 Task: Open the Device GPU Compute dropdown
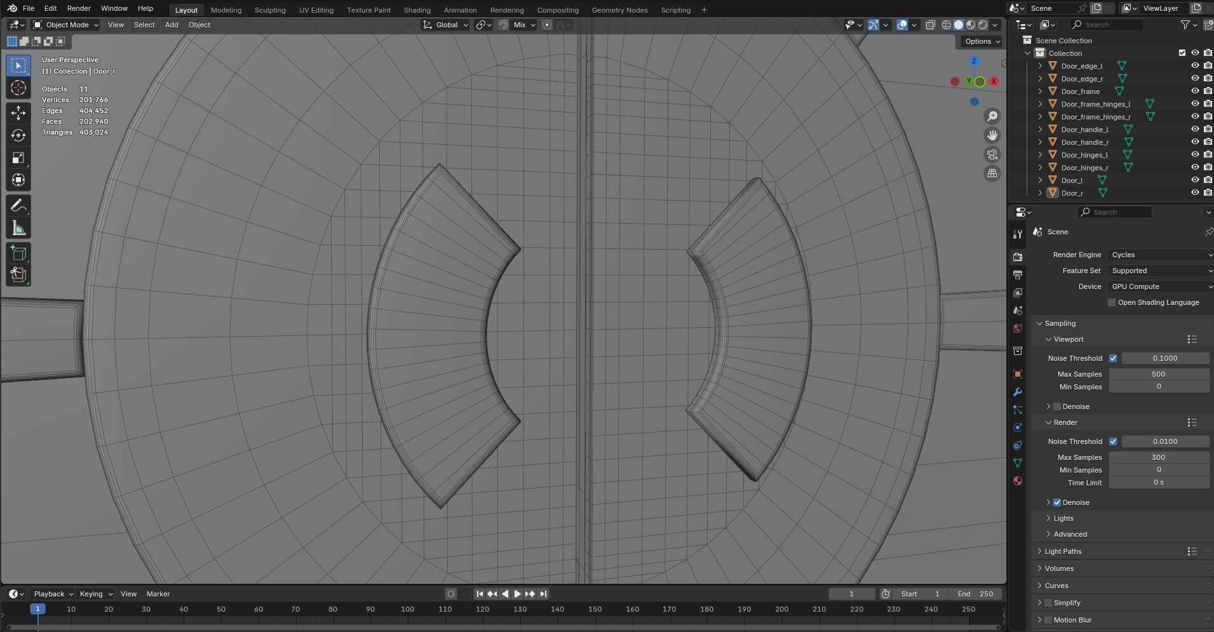(1161, 286)
